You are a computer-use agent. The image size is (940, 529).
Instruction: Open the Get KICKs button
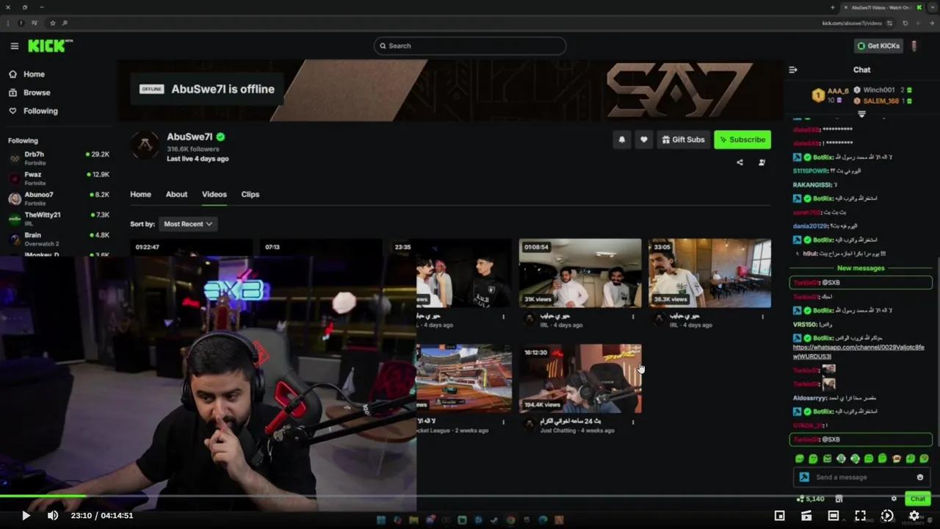click(x=878, y=46)
